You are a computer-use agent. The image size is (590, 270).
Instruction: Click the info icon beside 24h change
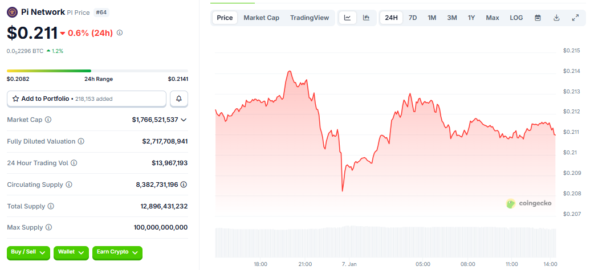[120, 32]
